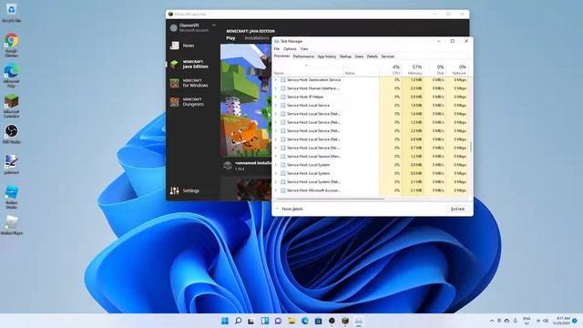Open the News section in Minecraft Launcher
Image resolution: width=583 pixels, height=328 pixels.
(188, 46)
